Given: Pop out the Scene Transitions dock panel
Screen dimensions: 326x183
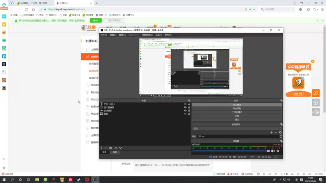Looking at the screenshot, I should (281, 124).
